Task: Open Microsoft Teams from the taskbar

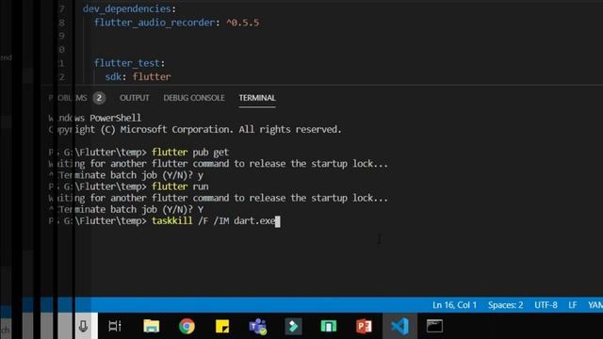Action: (257, 327)
